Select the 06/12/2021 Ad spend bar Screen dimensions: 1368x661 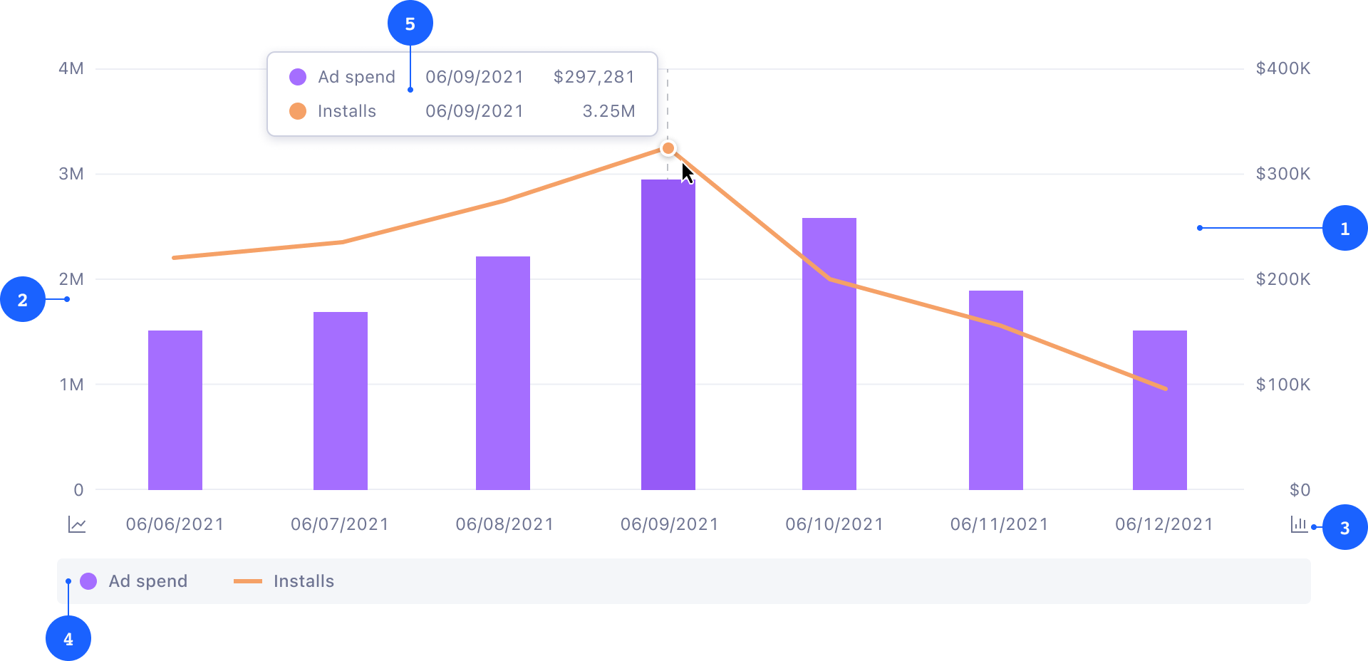[1160, 410]
